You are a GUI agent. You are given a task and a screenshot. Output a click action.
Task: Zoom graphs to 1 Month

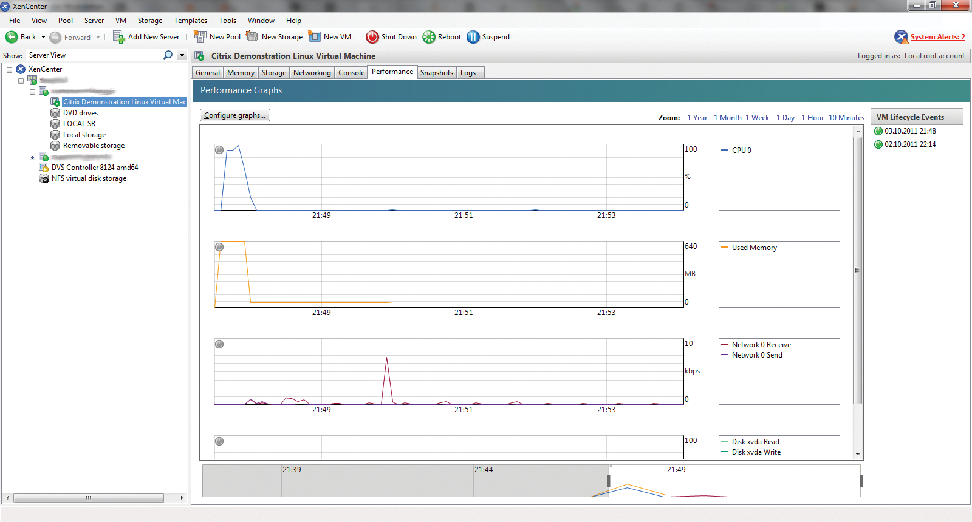click(x=728, y=118)
